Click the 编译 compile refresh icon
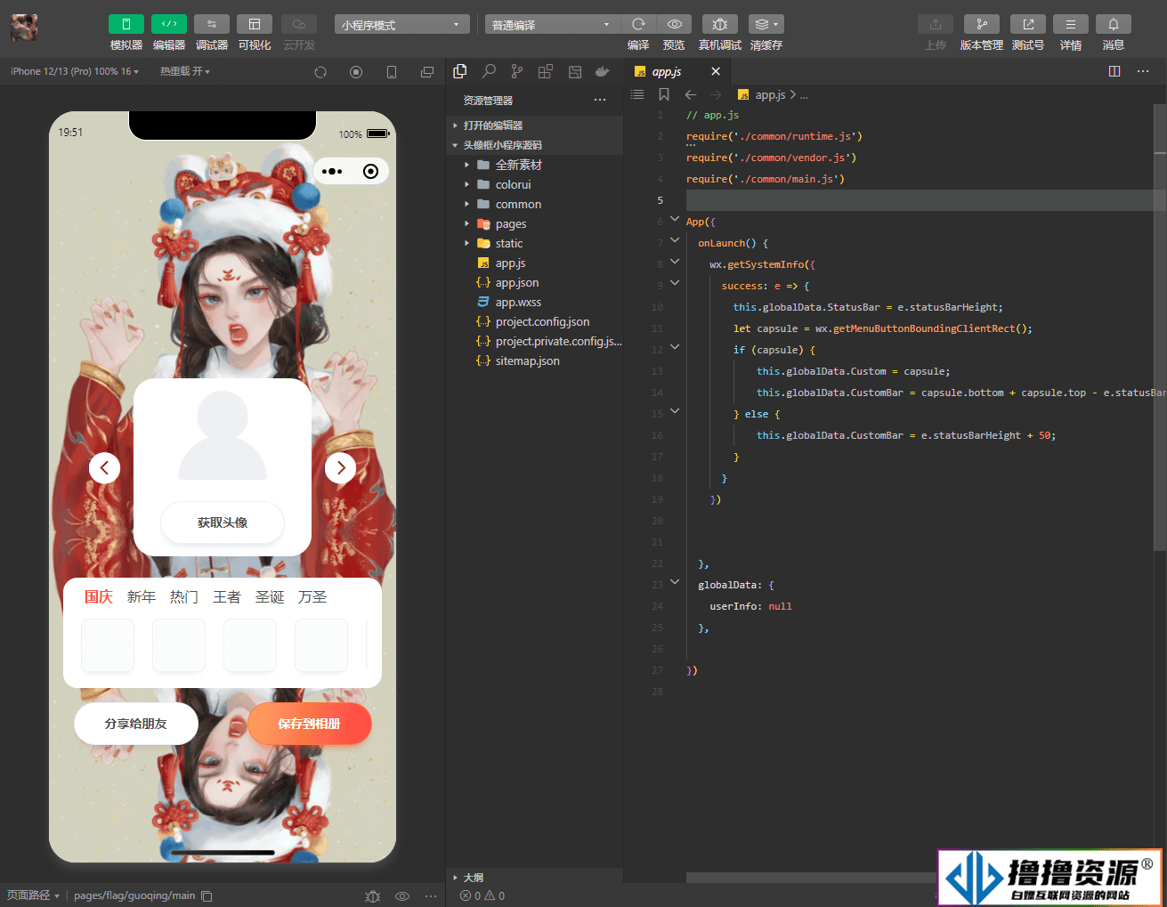This screenshot has height=907, width=1167. tap(638, 24)
